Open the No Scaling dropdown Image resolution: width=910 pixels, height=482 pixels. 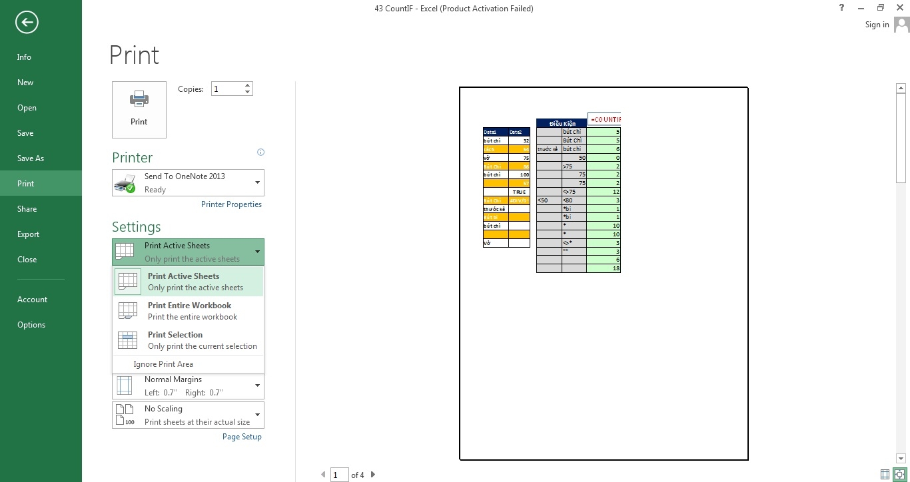257,415
